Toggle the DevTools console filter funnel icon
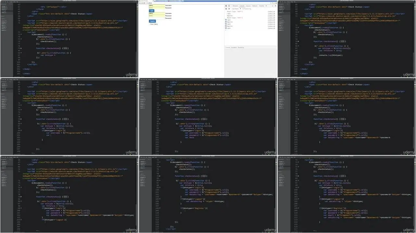Image resolution: width=416 pixels, height=233 pixels. [229, 9]
